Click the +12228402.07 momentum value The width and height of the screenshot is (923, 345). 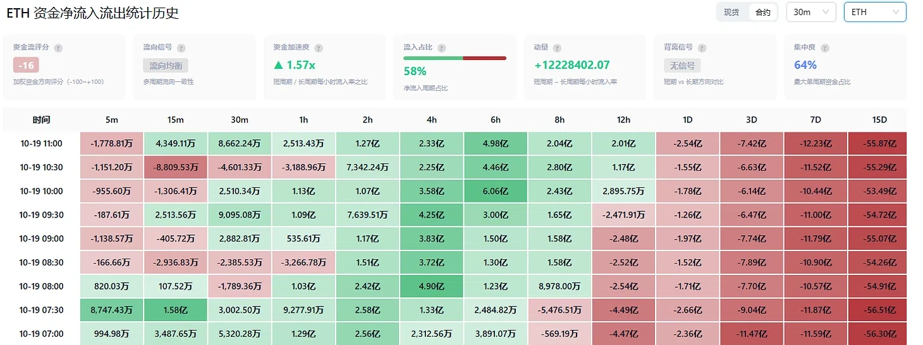click(x=572, y=65)
